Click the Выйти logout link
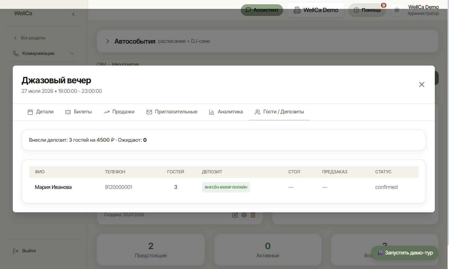The height and width of the screenshot is (269, 449). 25,251
